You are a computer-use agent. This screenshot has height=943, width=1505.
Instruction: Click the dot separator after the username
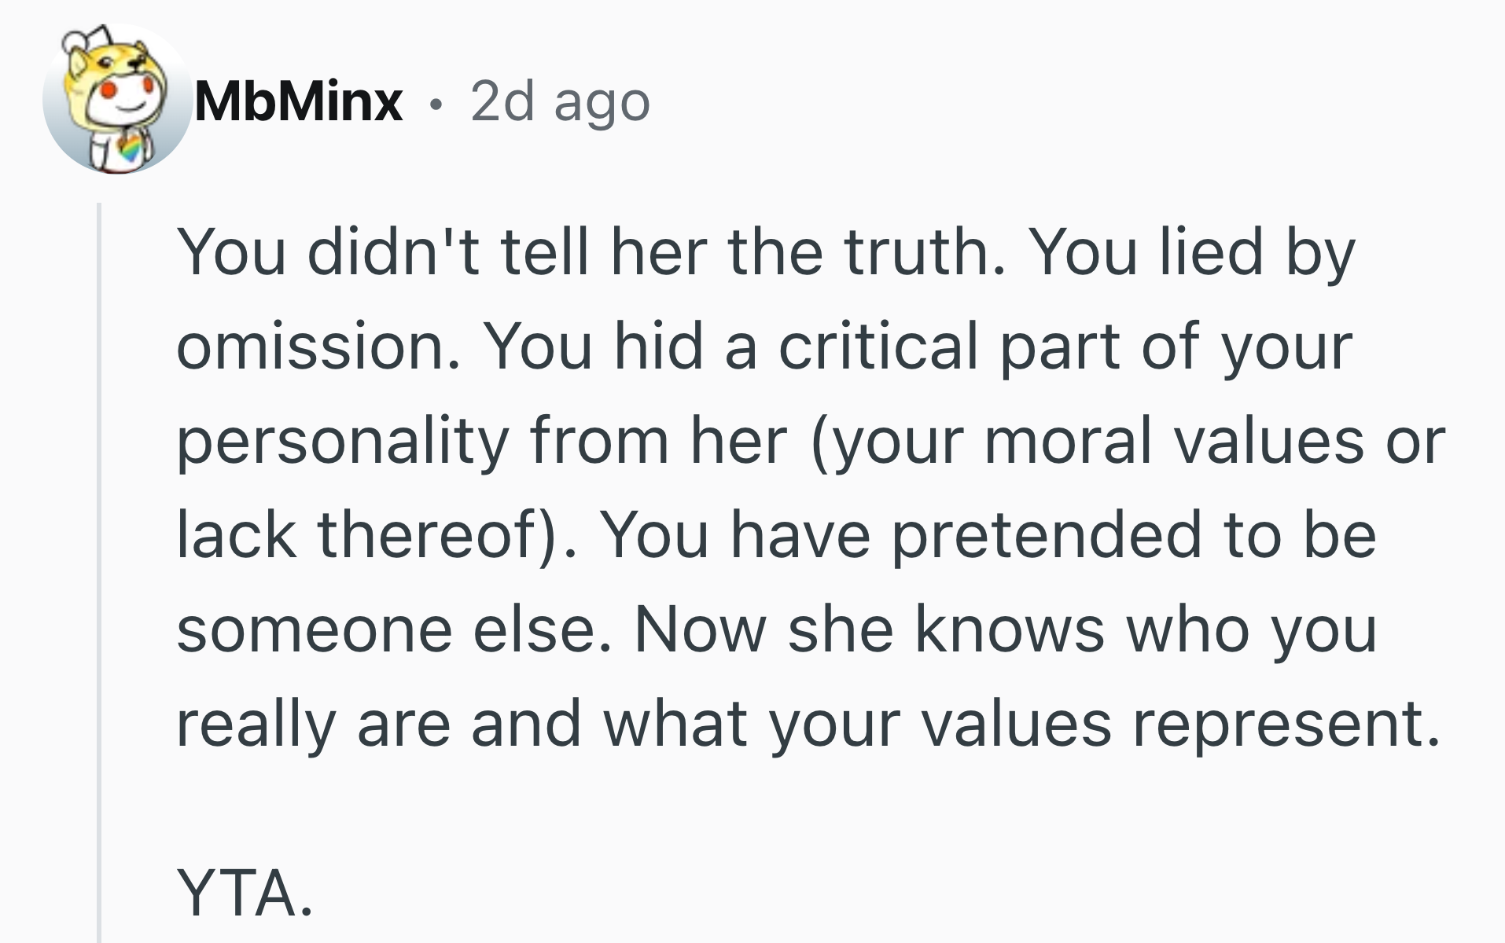pos(436,104)
